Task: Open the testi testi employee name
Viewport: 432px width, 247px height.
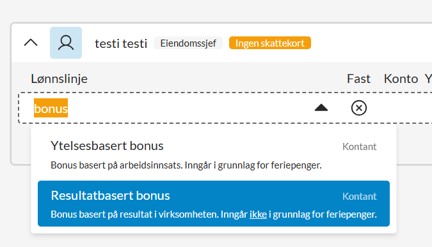Action: click(121, 43)
